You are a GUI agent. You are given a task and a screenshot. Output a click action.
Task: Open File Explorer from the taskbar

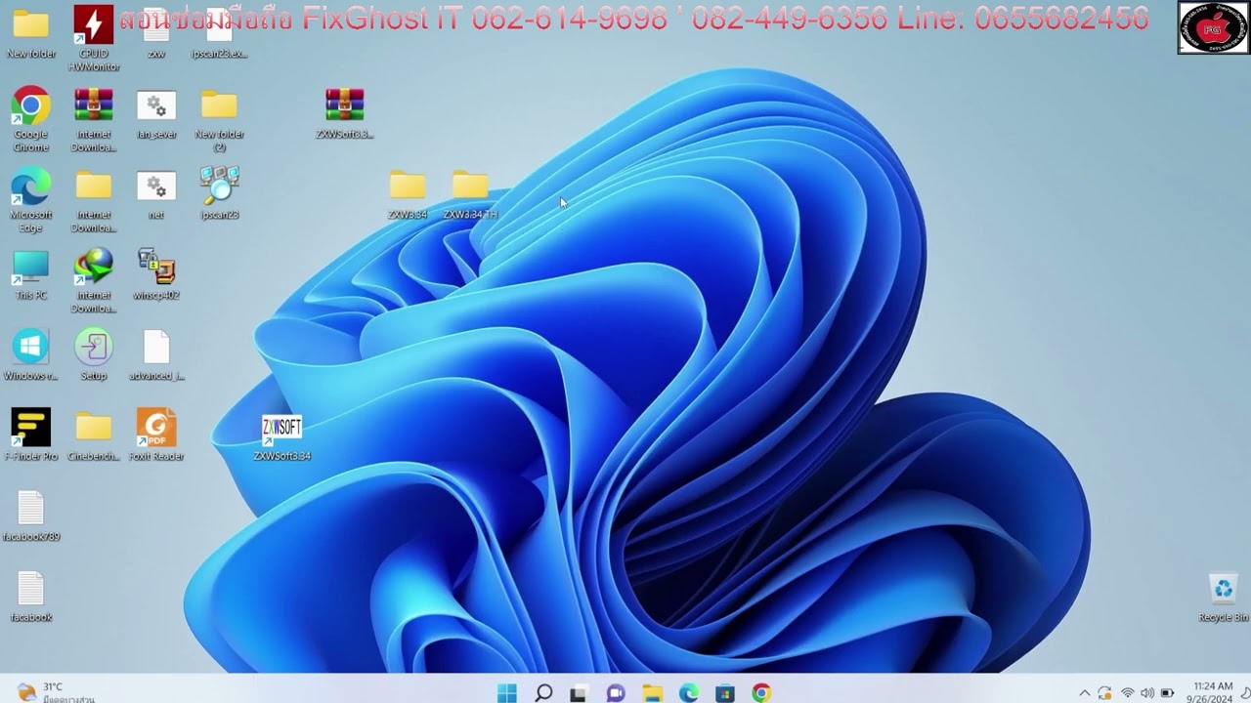click(x=652, y=693)
